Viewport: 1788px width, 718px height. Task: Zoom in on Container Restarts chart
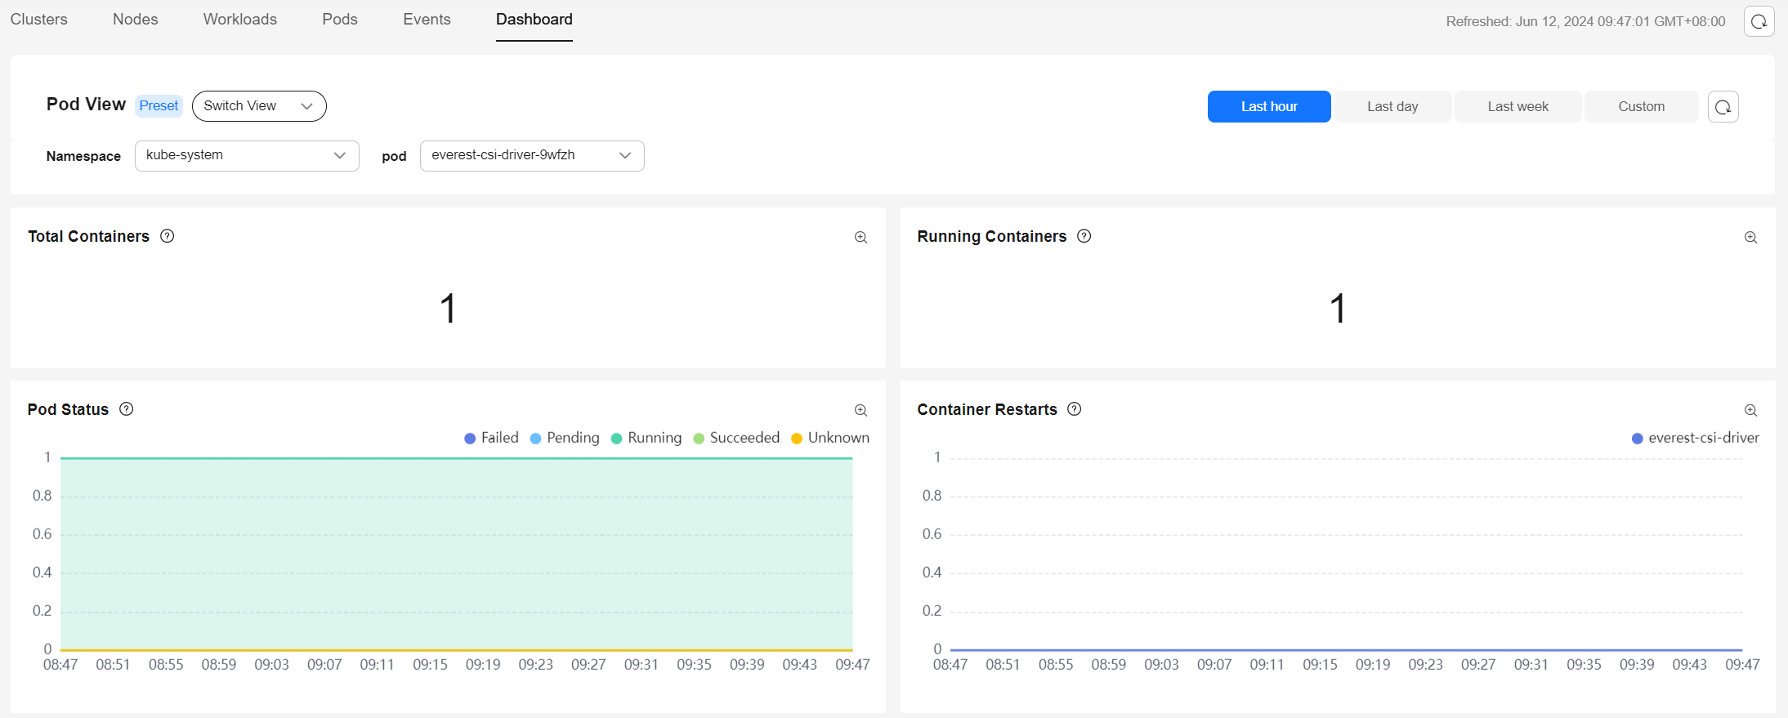(1750, 411)
